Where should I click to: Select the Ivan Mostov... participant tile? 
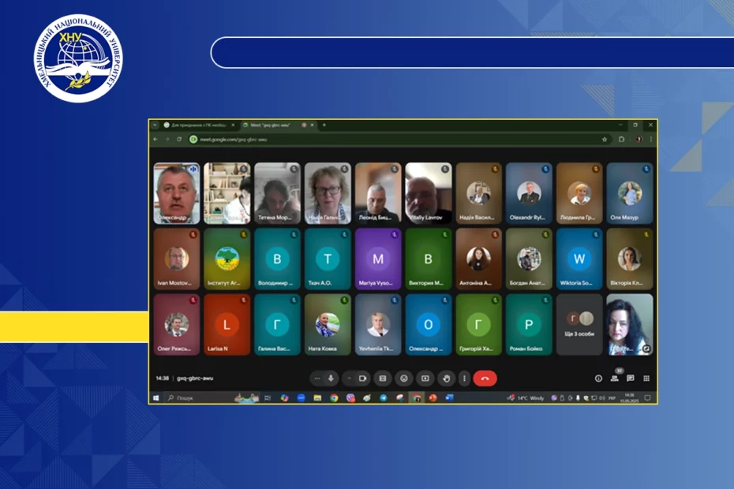tap(177, 259)
